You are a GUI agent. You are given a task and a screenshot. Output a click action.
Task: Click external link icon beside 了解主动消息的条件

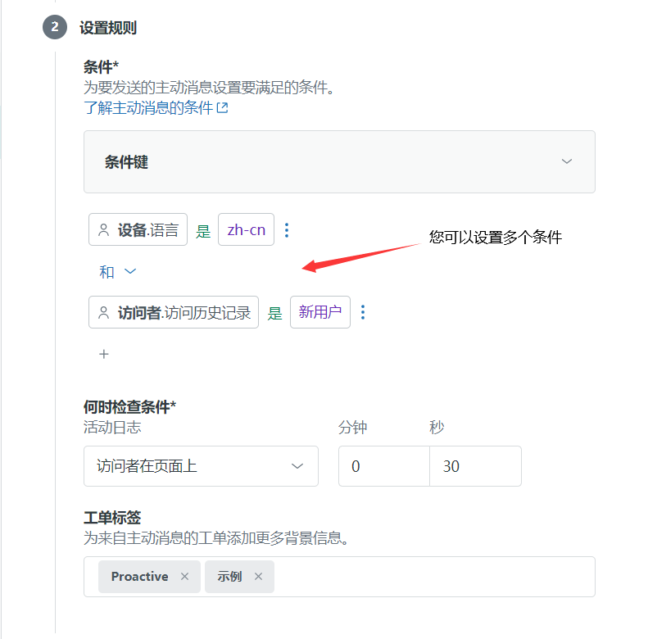(222, 108)
